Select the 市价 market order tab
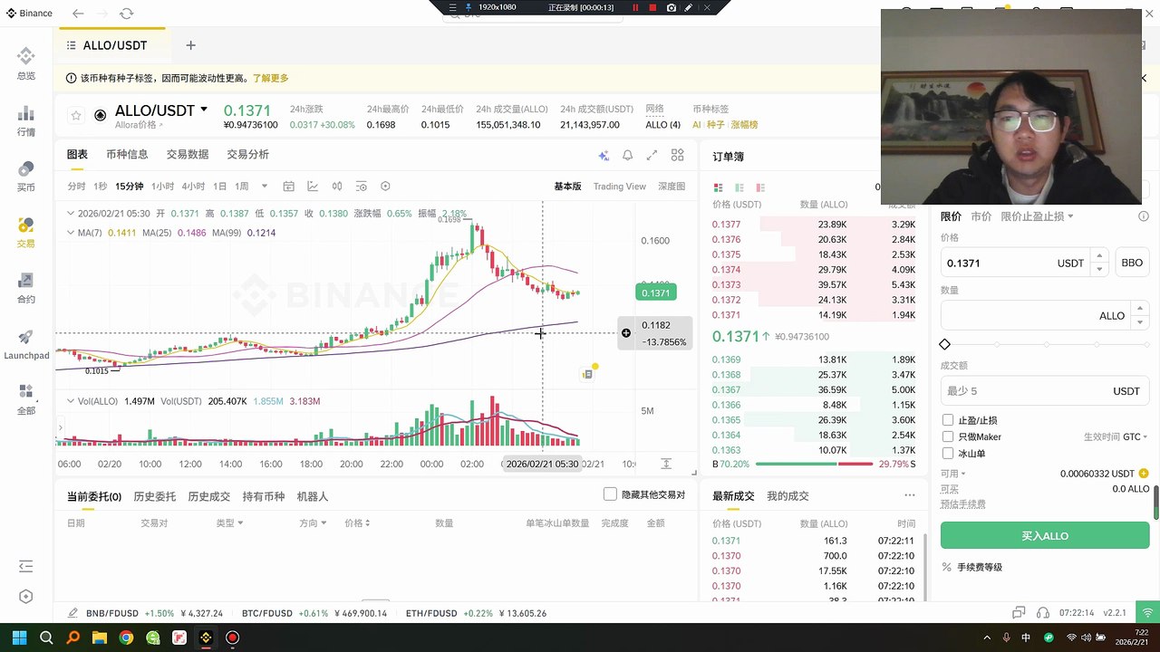The width and height of the screenshot is (1160, 652). tap(981, 216)
